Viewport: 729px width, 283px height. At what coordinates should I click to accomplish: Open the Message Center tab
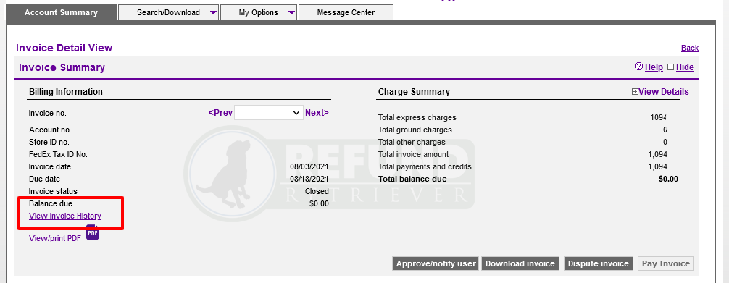coord(346,12)
